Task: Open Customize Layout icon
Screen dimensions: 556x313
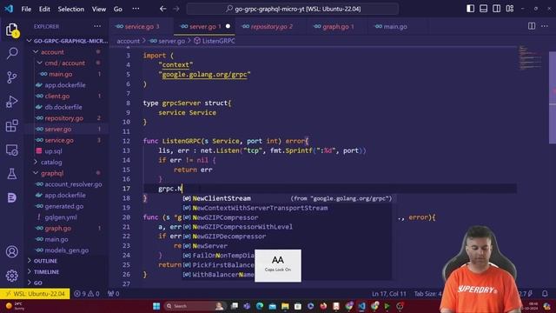Action: point(510,9)
